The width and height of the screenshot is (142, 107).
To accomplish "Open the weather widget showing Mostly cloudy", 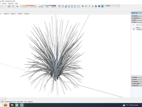I will click(130, 105).
